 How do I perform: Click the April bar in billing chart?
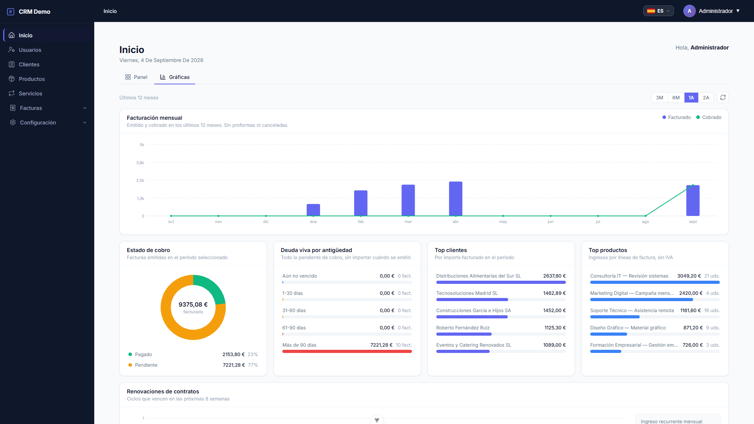click(x=456, y=199)
